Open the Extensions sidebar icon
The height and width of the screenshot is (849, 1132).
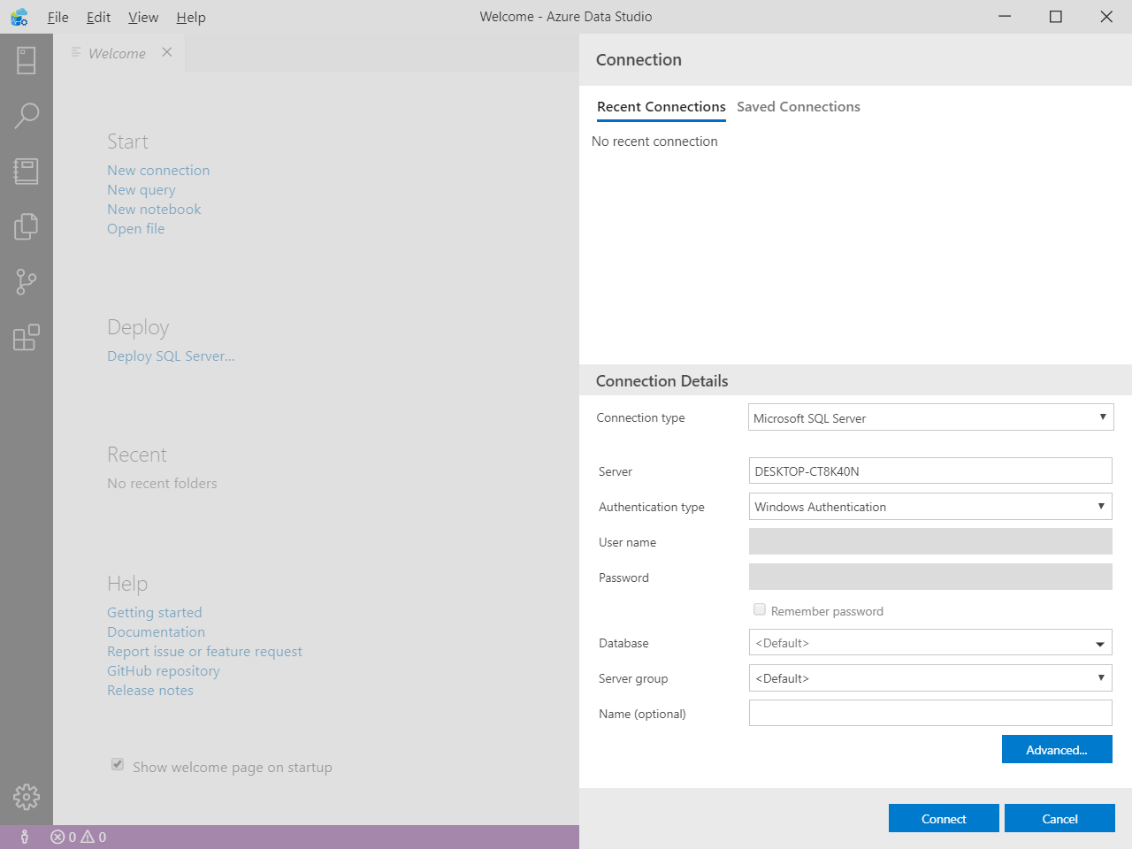[x=27, y=337]
